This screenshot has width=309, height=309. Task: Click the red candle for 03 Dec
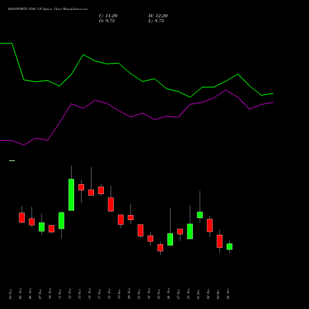click(x=219, y=241)
